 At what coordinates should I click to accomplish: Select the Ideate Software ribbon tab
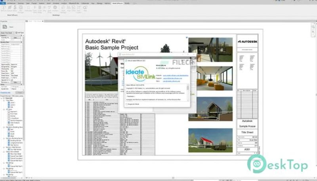[x=117, y=3]
